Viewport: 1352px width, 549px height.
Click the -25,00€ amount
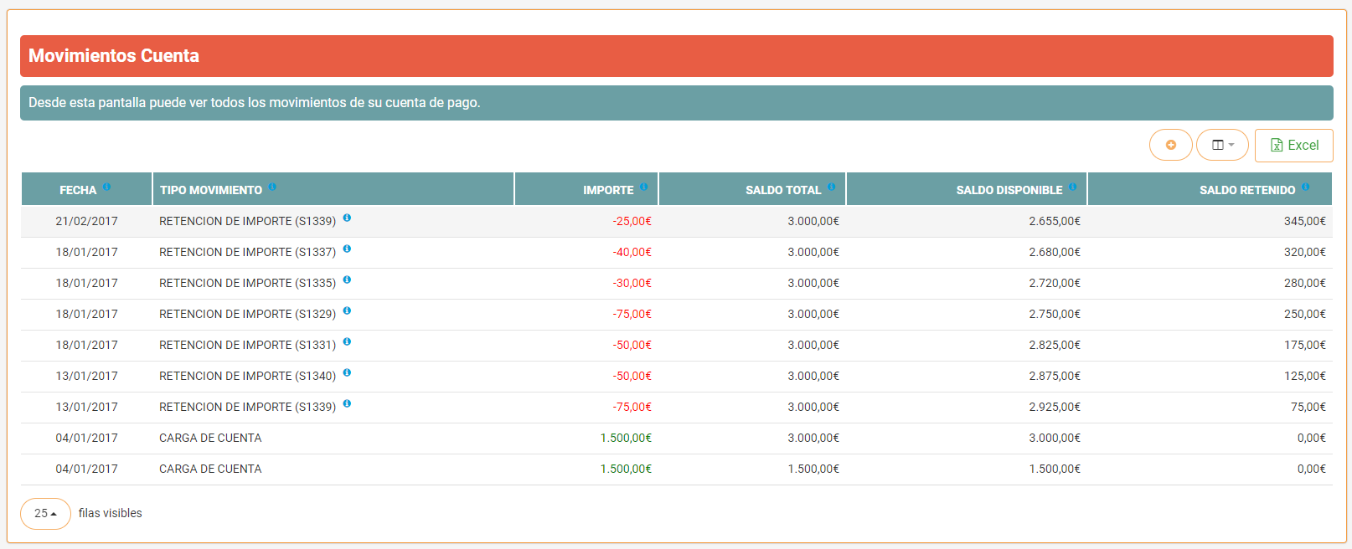[632, 221]
